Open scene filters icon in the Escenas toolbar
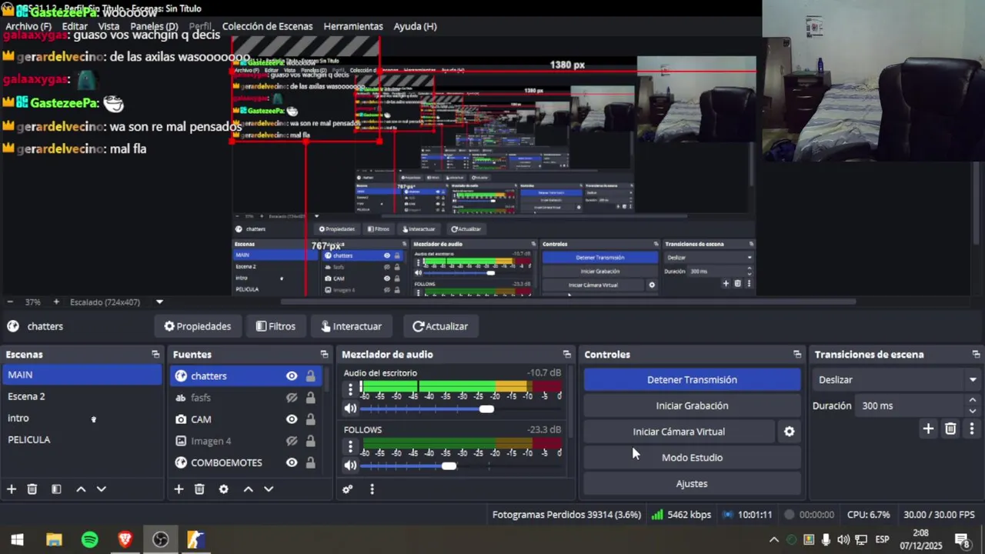The width and height of the screenshot is (985, 554). pos(56,489)
